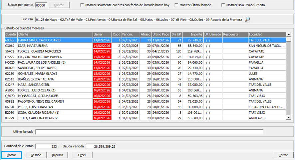Close the window with Cerrar button
295x160 pixels.
coord(283,155)
